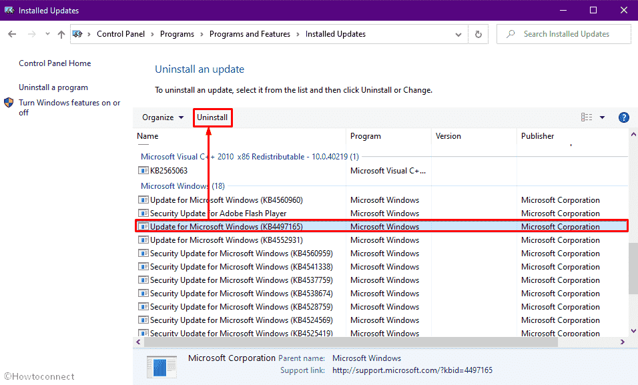This screenshot has width=638, height=385.
Task: Open Help with the question mark icon
Action: point(623,117)
